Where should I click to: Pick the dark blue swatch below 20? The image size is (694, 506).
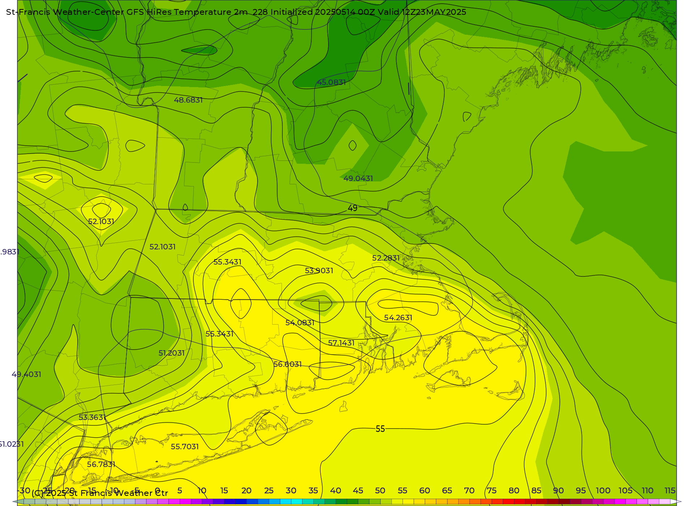pos(241,502)
